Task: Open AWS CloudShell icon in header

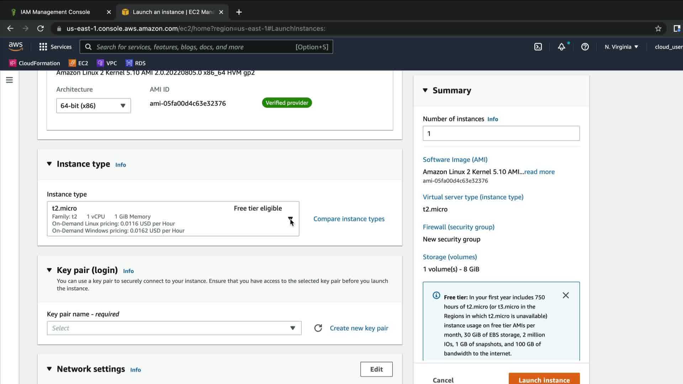Action: coord(538,47)
